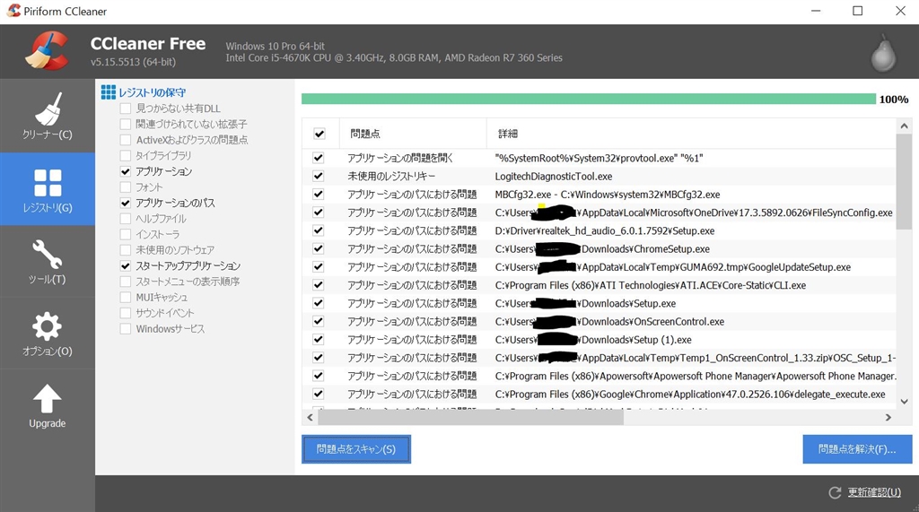Screen dimensions: 919x512
Task: Enable the Windowsサービス checkbox
Action: click(x=126, y=329)
